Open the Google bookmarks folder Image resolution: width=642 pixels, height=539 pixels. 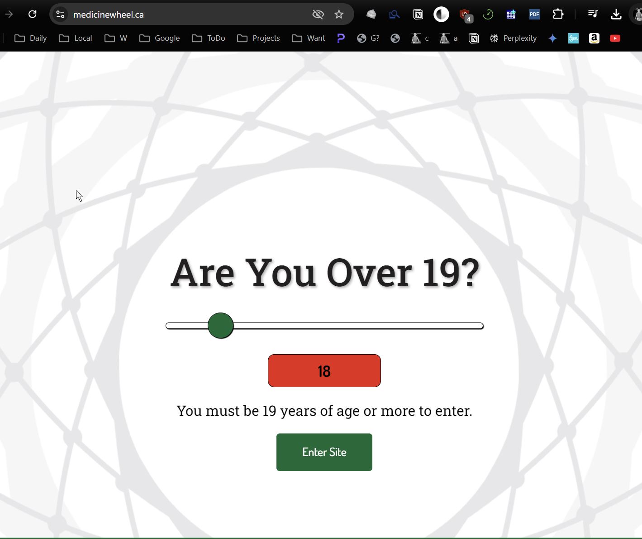click(159, 38)
